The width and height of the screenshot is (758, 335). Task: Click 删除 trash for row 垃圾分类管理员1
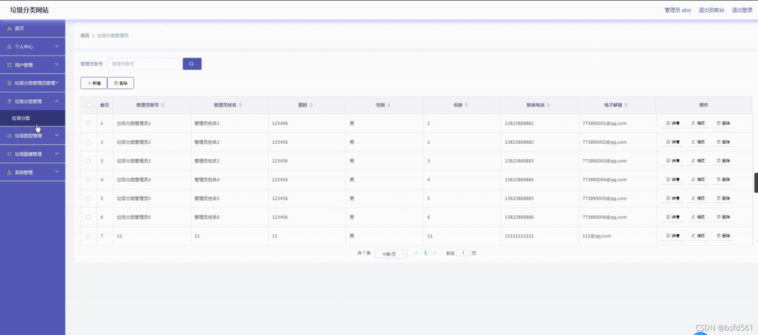tap(723, 123)
